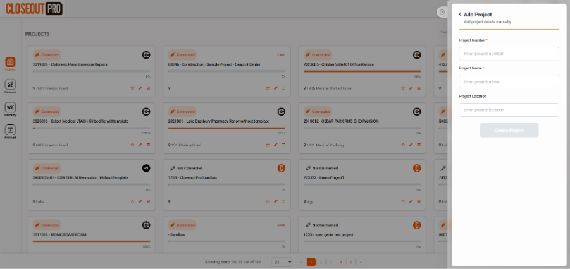Open the items-per-page dropdown showing 25

tap(282, 262)
